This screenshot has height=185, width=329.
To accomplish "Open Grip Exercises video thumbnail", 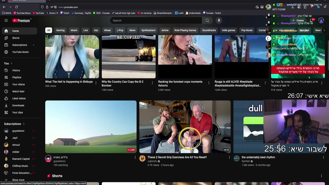I will (185, 127).
